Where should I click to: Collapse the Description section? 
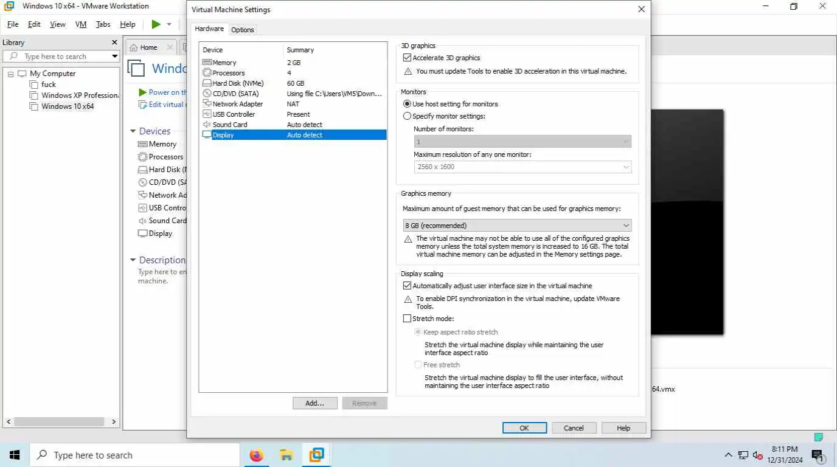pos(133,260)
